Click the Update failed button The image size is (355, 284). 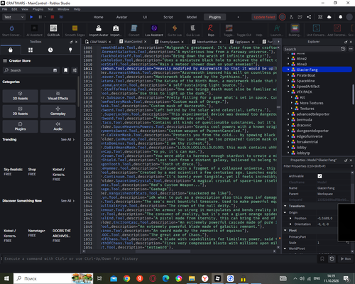[x=264, y=17]
